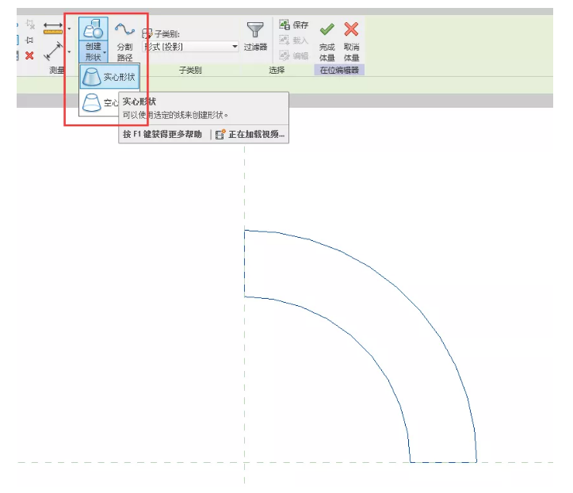
Task: Expand the ruler measure tool dropdown arrow
Action: click(x=69, y=29)
